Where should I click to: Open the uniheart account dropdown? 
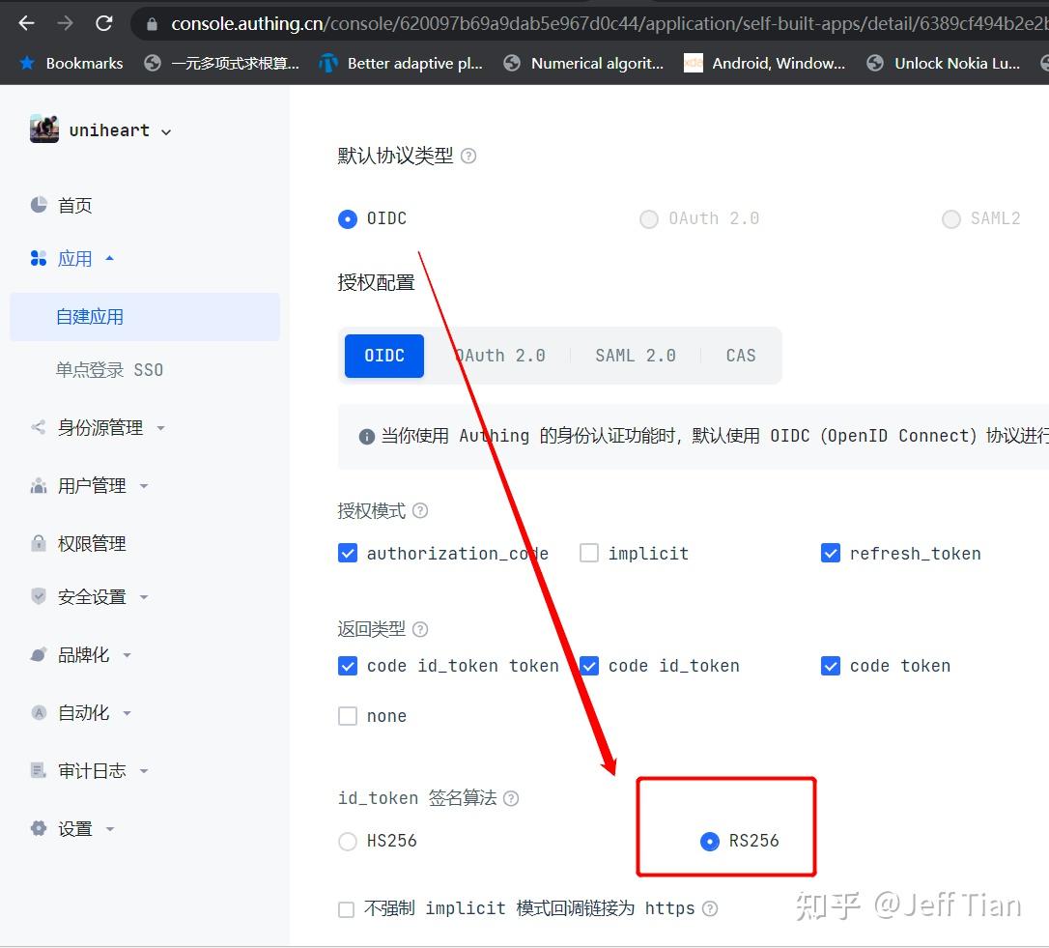coord(109,129)
